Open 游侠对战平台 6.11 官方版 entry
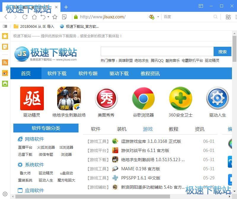Image resolution: width=237 pixels, height=199 pixels. click(x=145, y=151)
